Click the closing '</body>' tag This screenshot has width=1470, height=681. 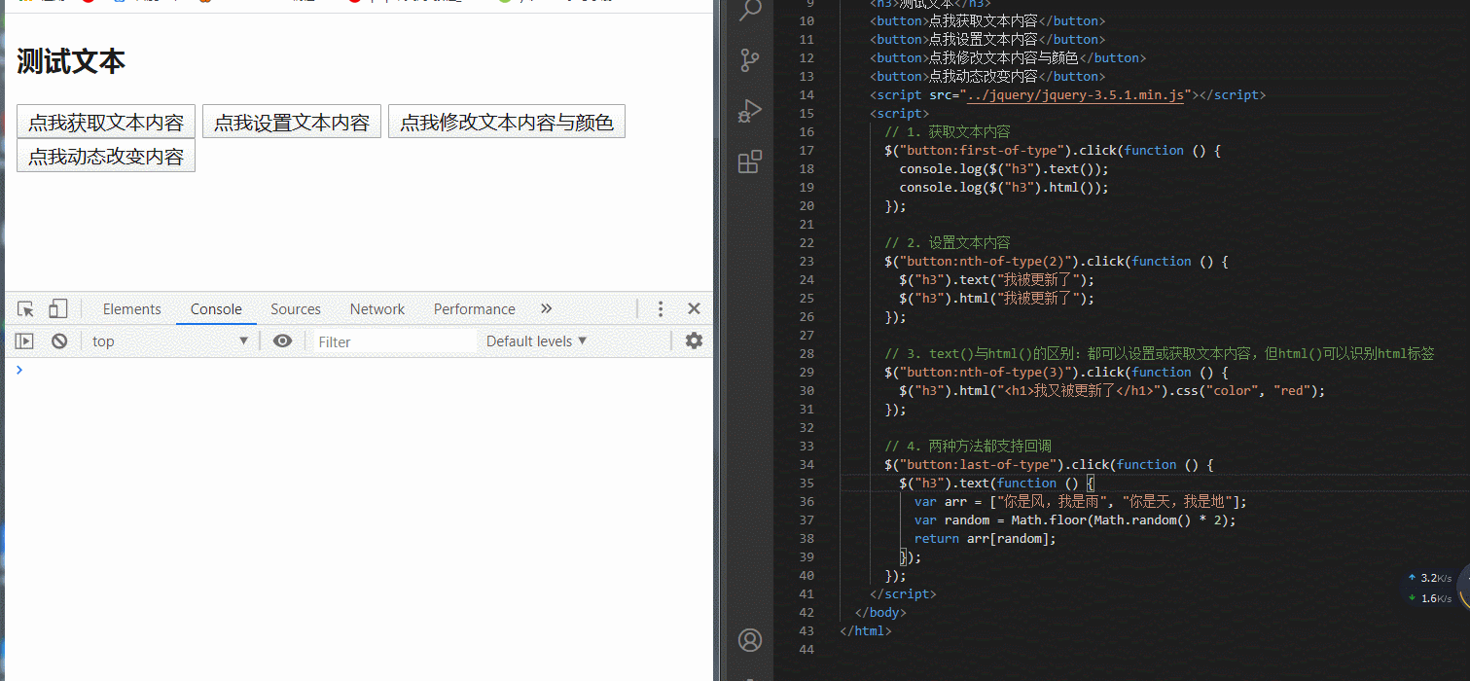(x=880, y=613)
